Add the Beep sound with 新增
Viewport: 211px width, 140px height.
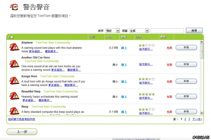click(x=186, y=111)
